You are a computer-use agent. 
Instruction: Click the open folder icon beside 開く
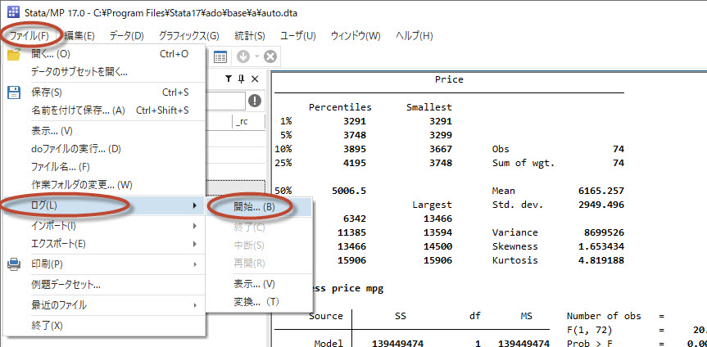(15, 55)
